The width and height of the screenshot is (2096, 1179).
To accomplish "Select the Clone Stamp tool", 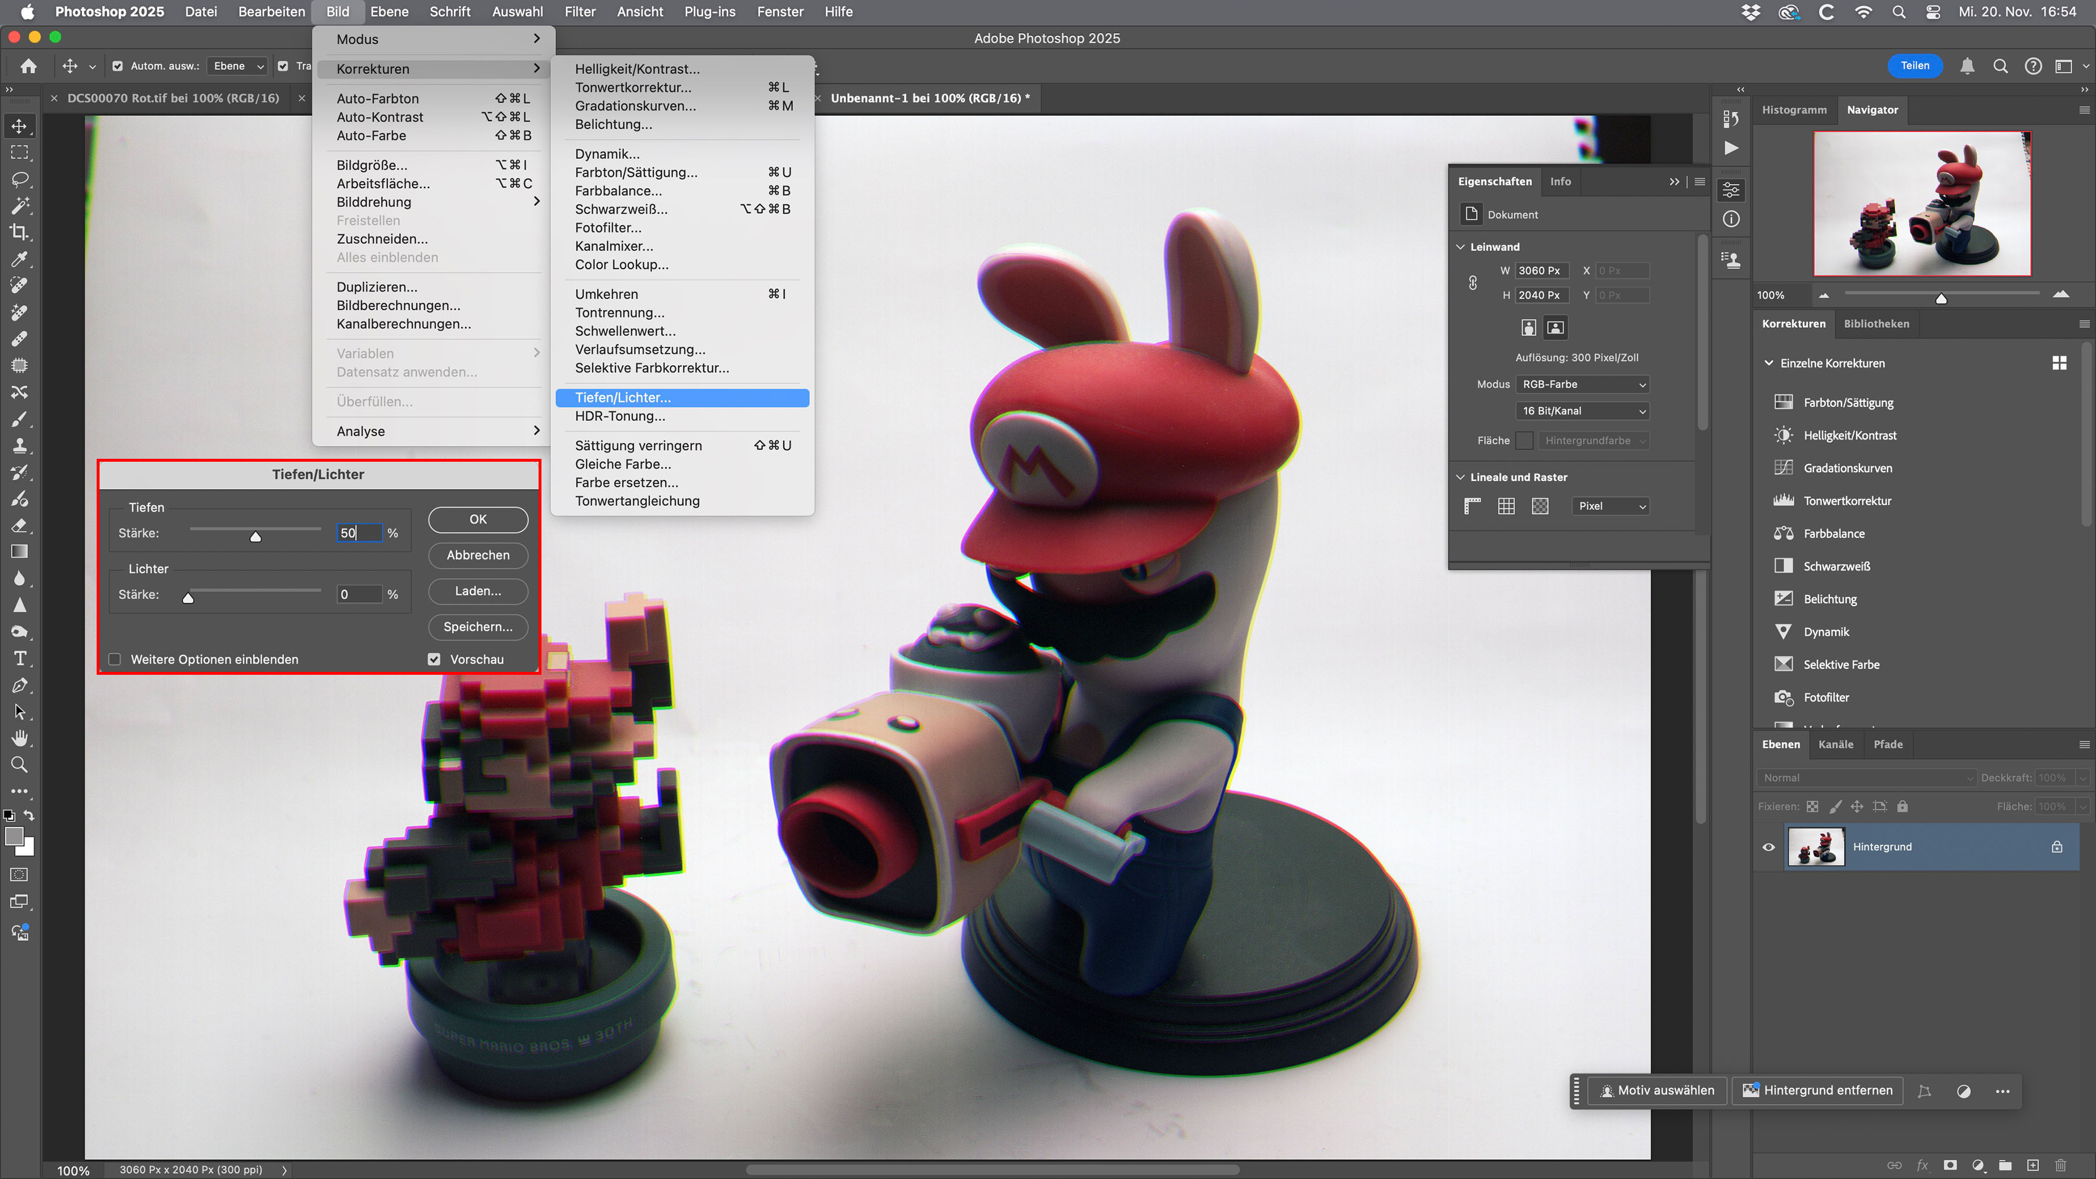I will 20,445.
